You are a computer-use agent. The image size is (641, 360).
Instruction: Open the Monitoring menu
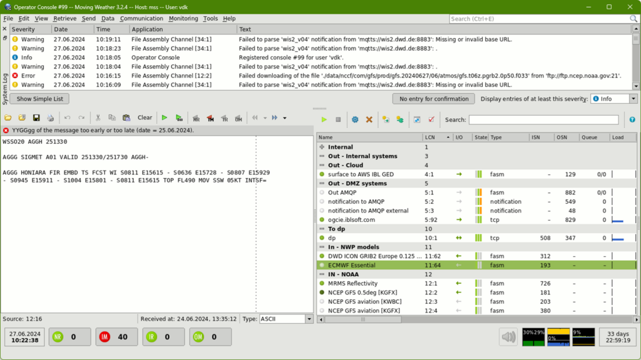(183, 18)
